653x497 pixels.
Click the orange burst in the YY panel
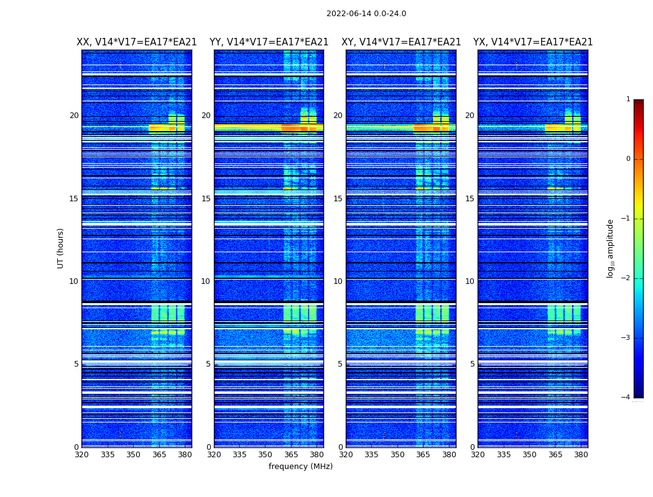(x=300, y=129)
